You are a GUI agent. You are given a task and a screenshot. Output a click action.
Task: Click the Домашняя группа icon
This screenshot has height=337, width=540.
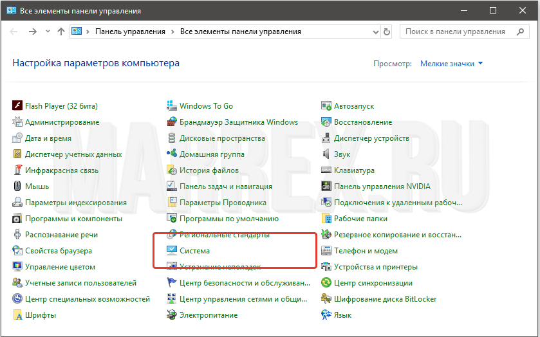[171, 154]
